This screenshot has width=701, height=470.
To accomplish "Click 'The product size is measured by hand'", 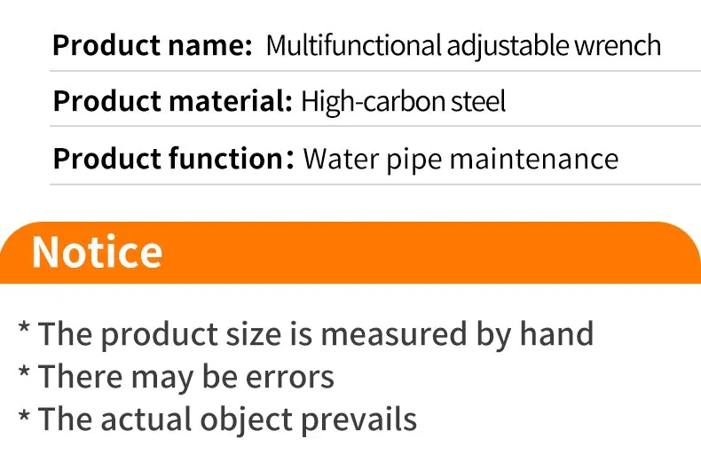I will (316, 334).
